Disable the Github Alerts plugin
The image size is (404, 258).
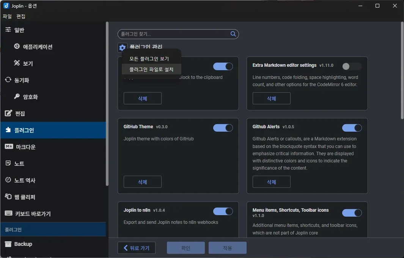click(352, 128)
